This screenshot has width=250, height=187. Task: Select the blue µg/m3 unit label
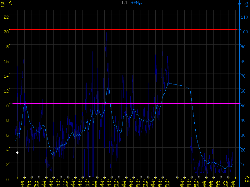coord(246,4)
